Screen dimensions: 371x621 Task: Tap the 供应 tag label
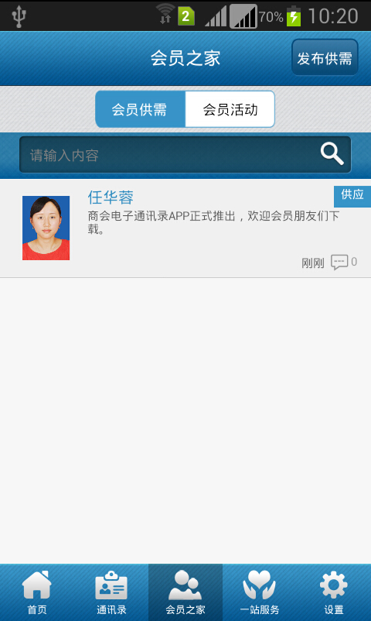pyautogui.click(x=352, y=195)
